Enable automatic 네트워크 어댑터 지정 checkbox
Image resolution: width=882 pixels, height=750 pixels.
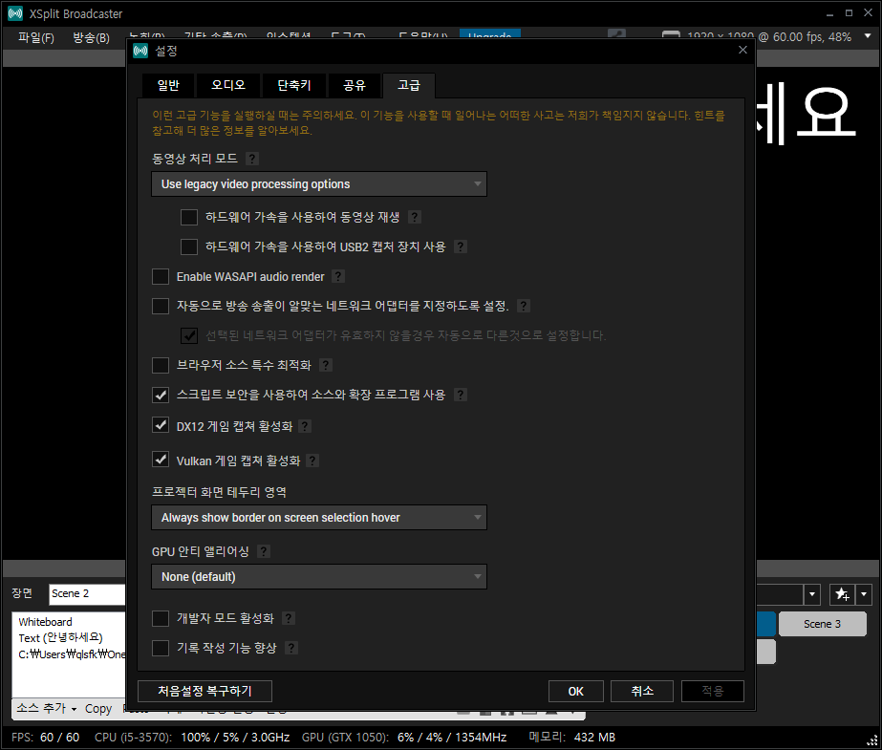pos(161,306)
